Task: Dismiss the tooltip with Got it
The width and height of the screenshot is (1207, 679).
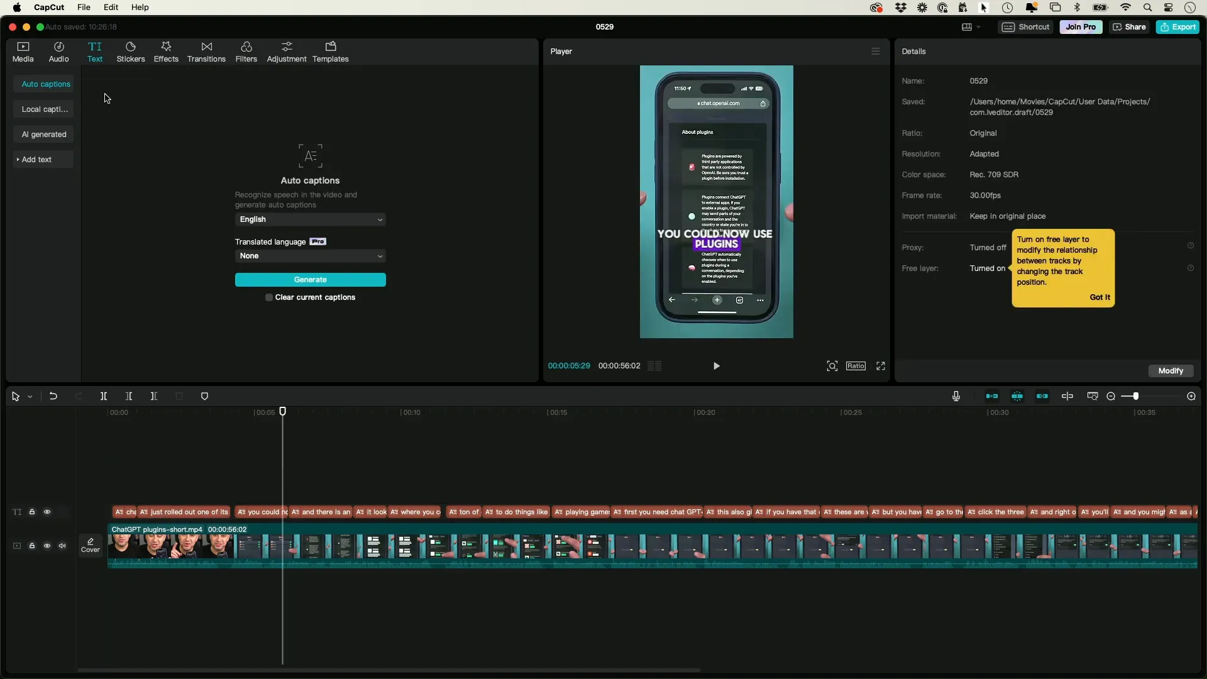Action: (1100, 297)
